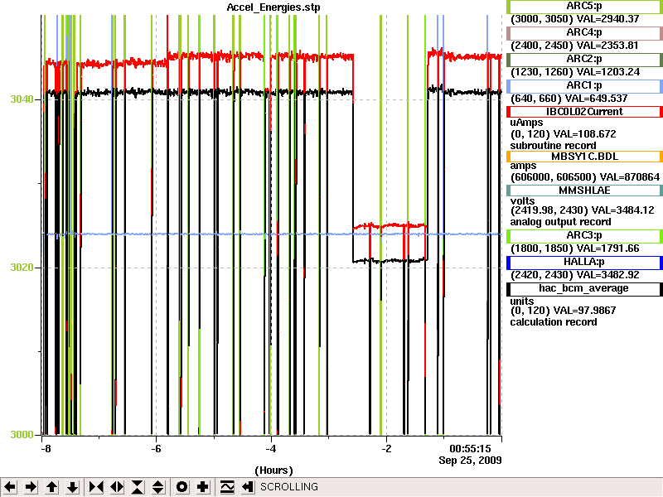The width and height of the screenshot is (663, 497).
Task: Select the ARC5:p curve legend entry
Action: click(584, 7)
